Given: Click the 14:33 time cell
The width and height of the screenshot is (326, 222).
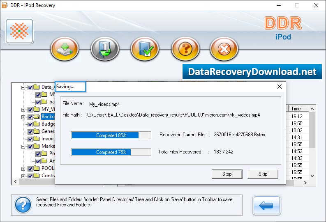Looking at the screenshot, I should [297, 158].
